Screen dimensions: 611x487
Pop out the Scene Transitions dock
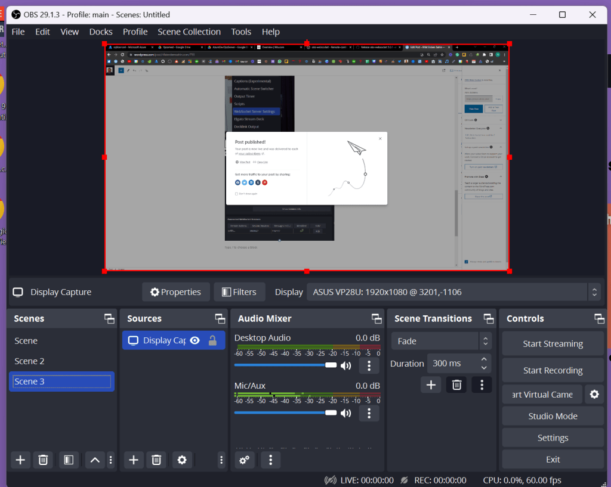click(x=489, y=319)
